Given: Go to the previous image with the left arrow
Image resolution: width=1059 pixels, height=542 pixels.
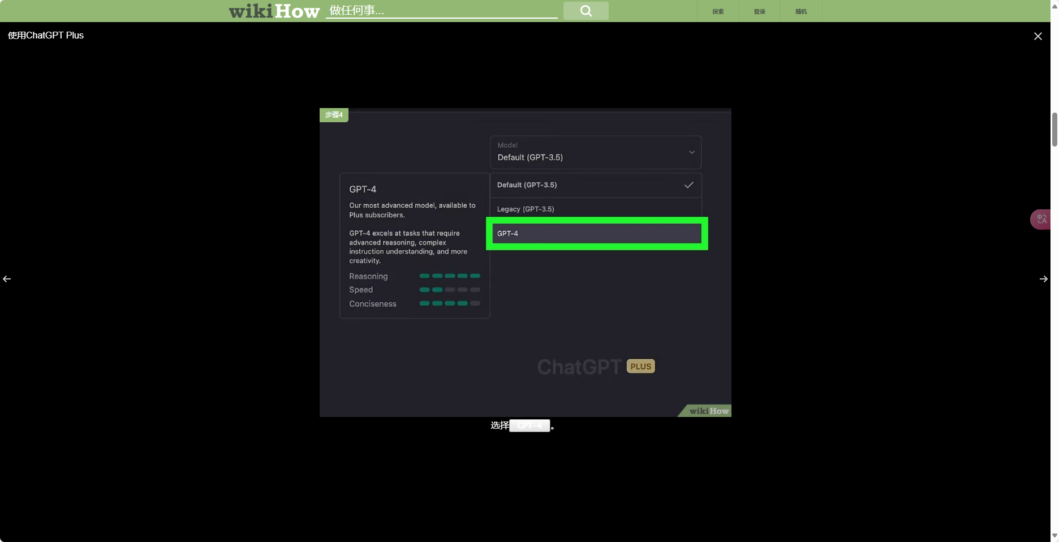Looking at the screenshot, I should coord(7,279).
